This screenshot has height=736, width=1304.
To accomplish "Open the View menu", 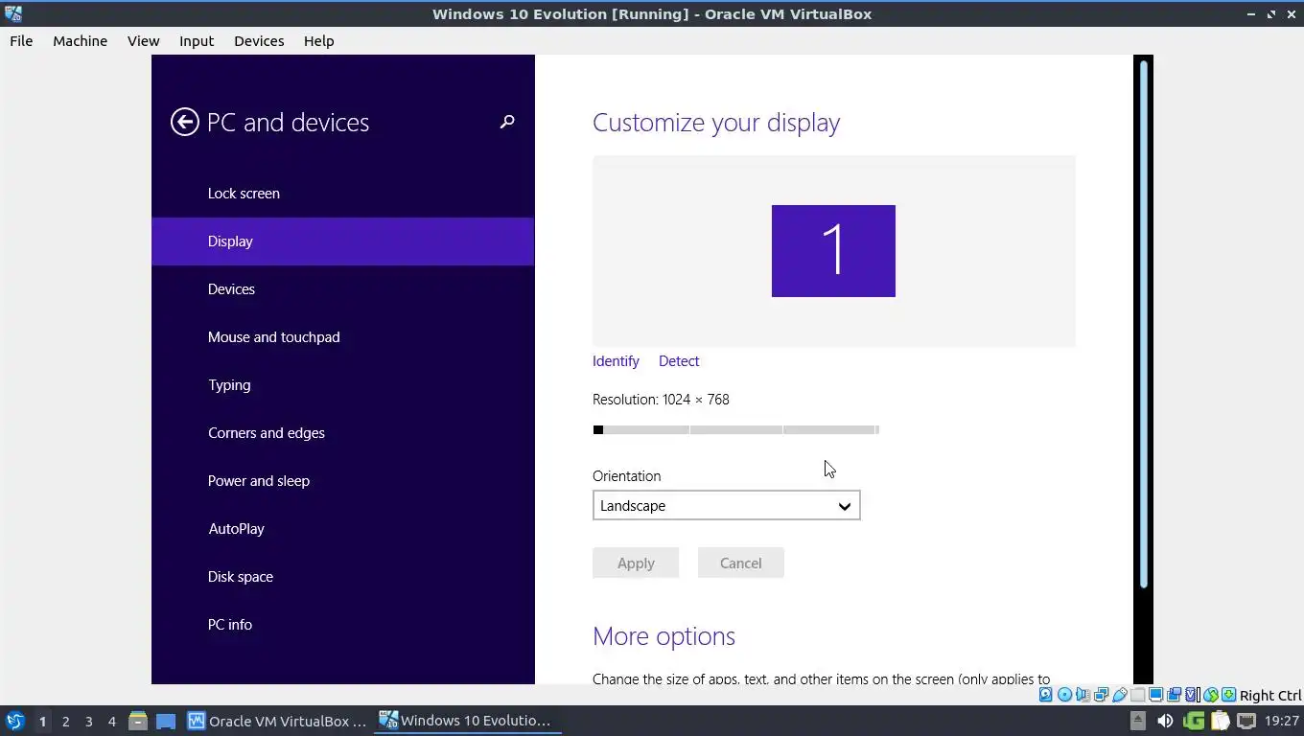I will point(143,40).
